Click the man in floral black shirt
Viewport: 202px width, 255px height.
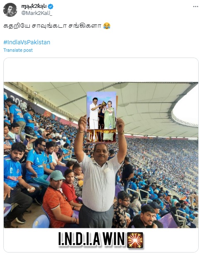pos(122,210)
